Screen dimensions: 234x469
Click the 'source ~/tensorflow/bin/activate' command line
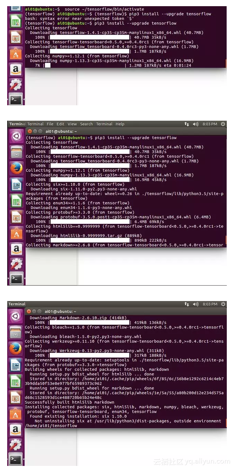[104, 9]
